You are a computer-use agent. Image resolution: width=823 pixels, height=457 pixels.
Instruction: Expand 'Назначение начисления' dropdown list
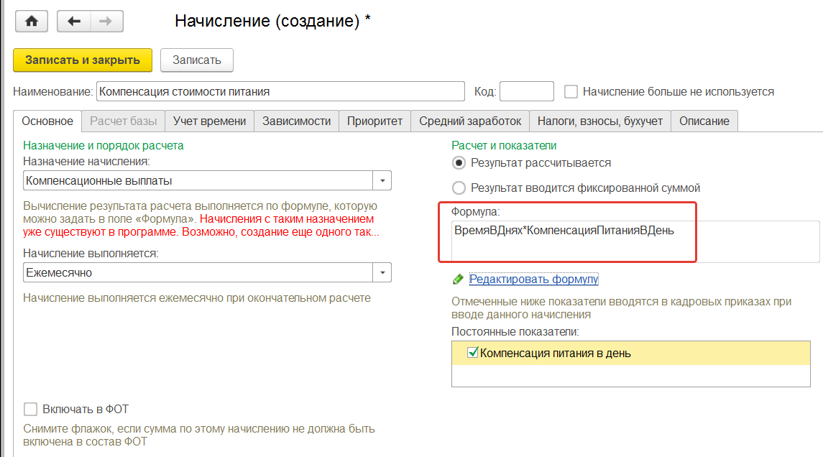(382, 180)
